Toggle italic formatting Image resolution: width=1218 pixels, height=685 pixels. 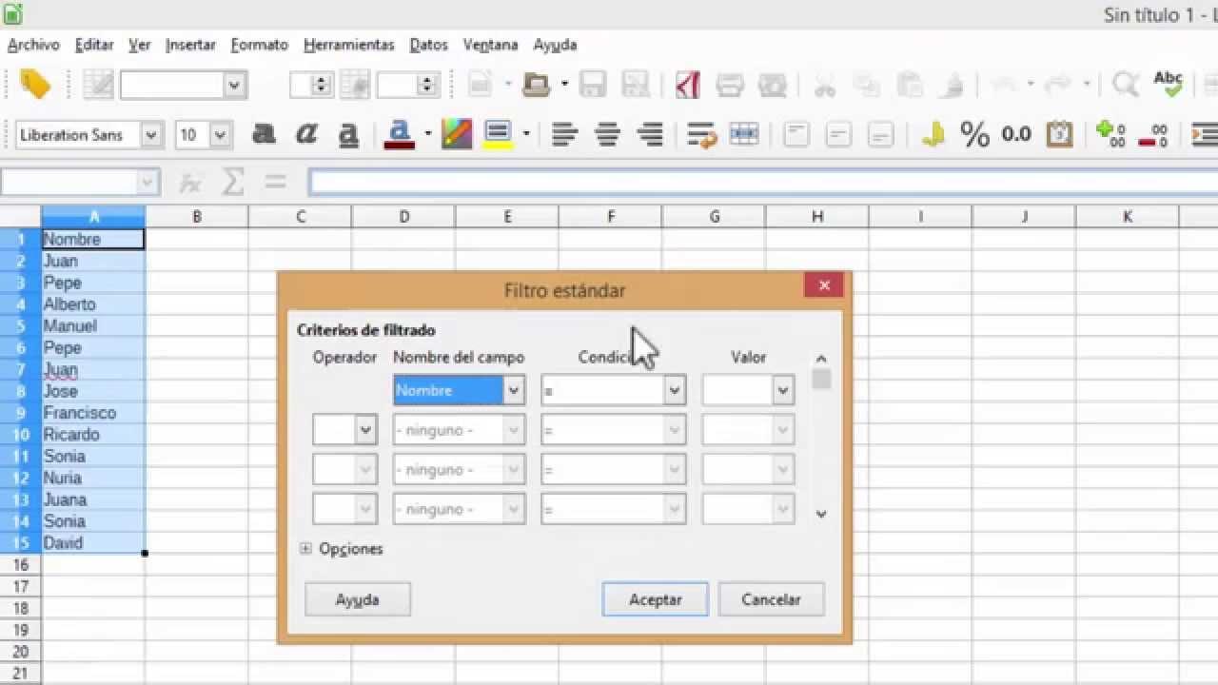(x=305, y=134)
